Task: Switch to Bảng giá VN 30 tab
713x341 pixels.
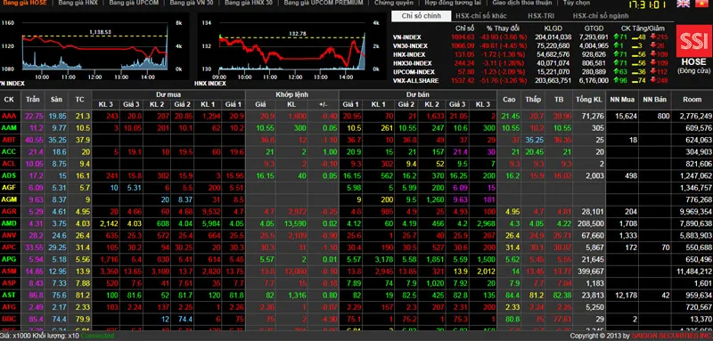Action: [191, 3]
